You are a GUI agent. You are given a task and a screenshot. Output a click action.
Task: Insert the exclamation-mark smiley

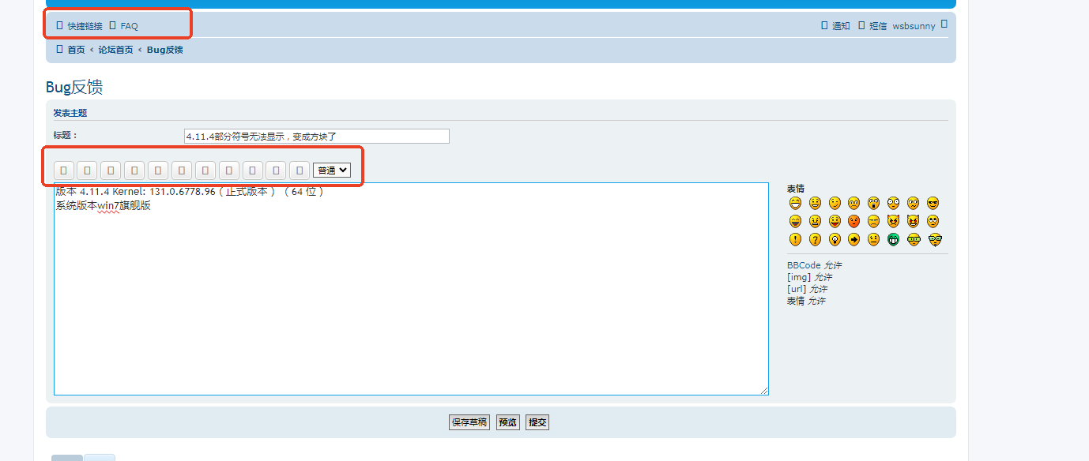[794, 239]
